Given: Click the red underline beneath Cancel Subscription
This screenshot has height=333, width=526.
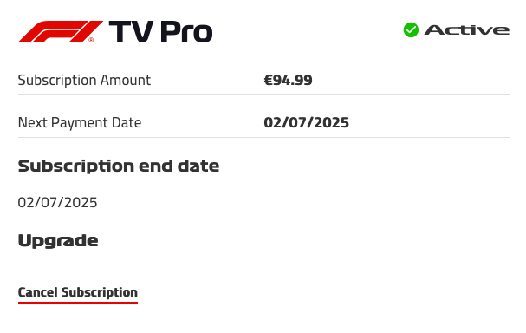Looking at the screenshot, I should coord(78,303).
